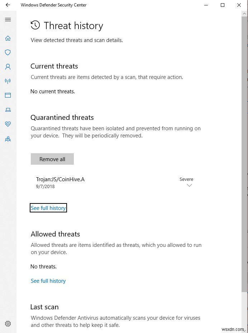The height and width of the screenshot is (333, 248).
Task: Open Device security laptop icon
Action: pyautogui.click(x=8, y=110)
